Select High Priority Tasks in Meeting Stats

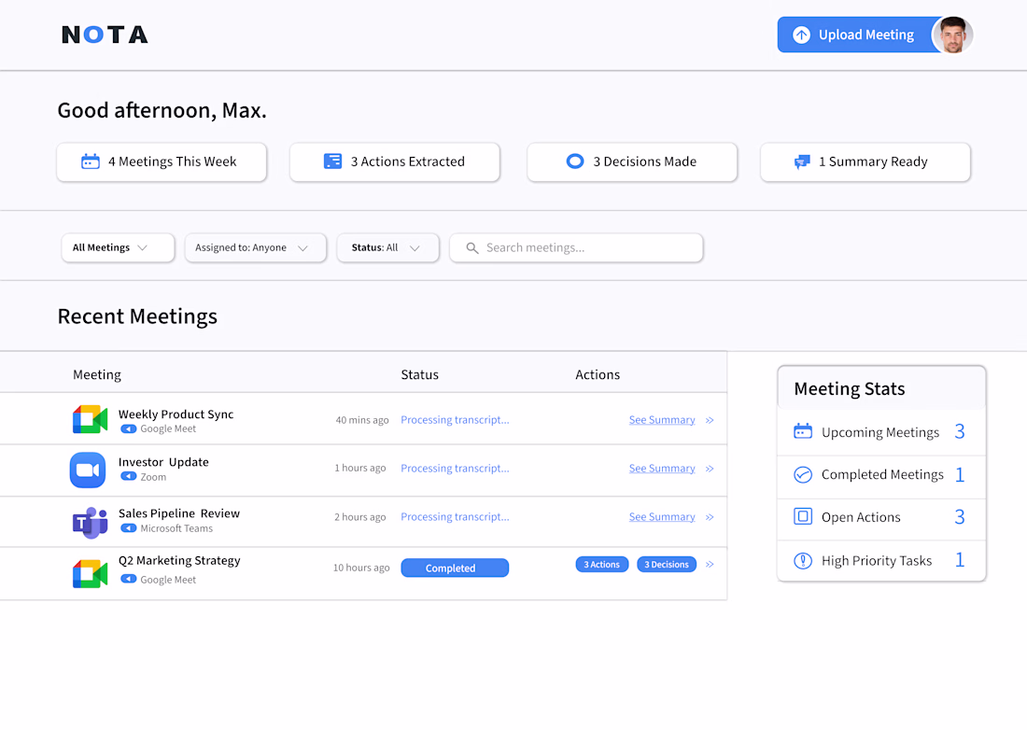881,560
